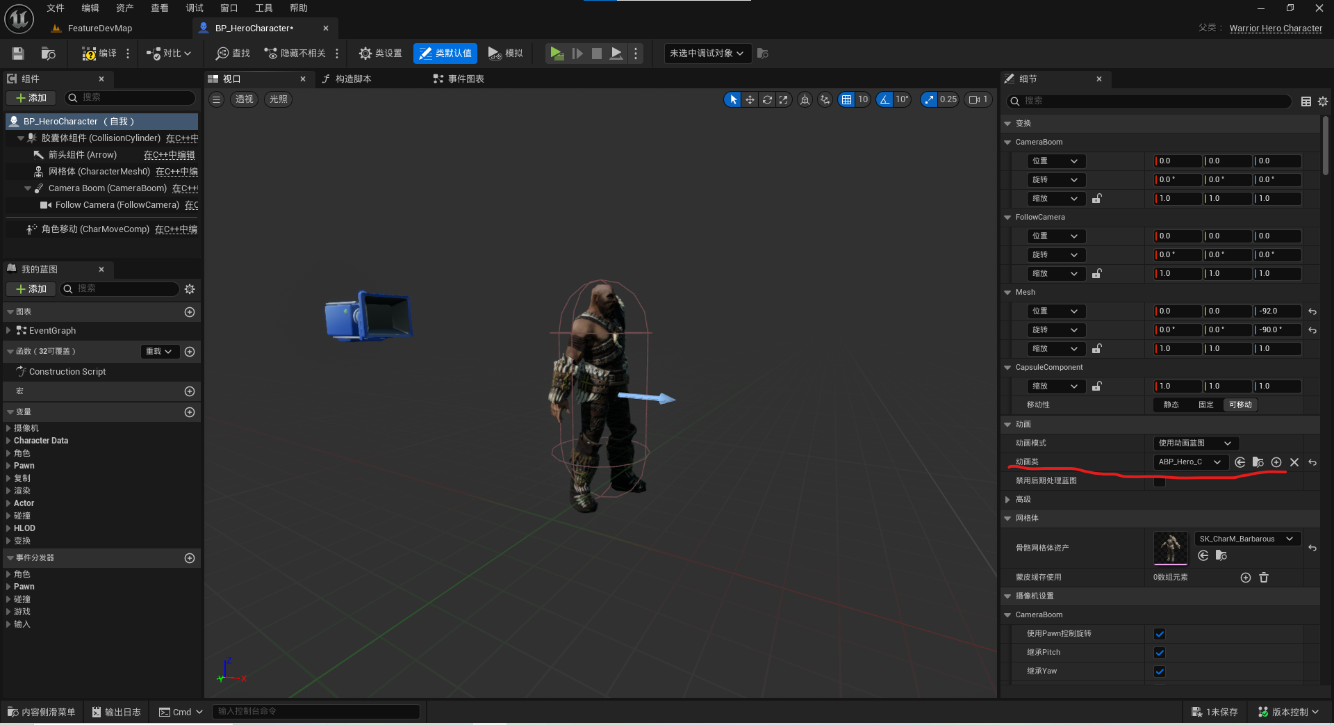
Task: Select Follow Camera component in tree
Action: [117, 205]
